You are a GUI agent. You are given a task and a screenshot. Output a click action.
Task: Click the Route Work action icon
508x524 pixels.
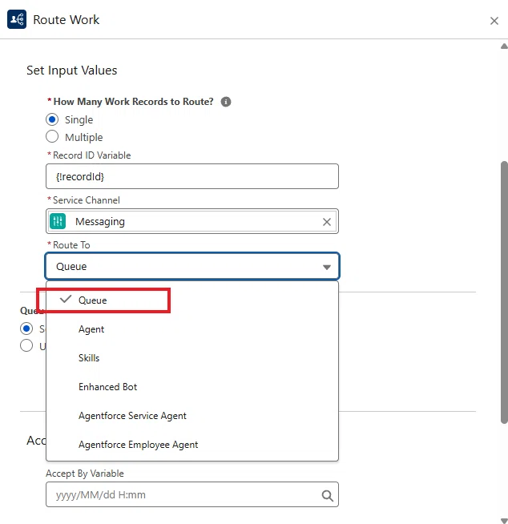17,19
